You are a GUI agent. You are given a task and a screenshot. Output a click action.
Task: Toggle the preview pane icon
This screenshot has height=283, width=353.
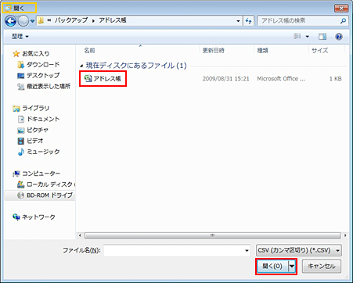[x=322, y=37]
